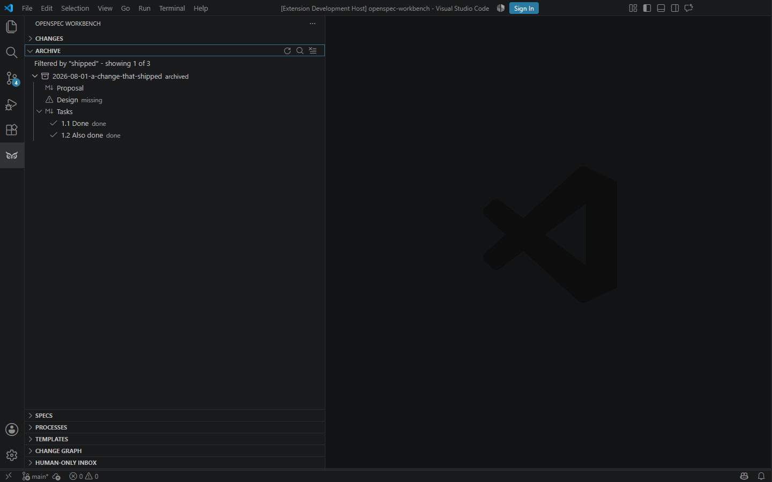
Task: Click the Copilot status icon in status bar
Action: (744, 476)
